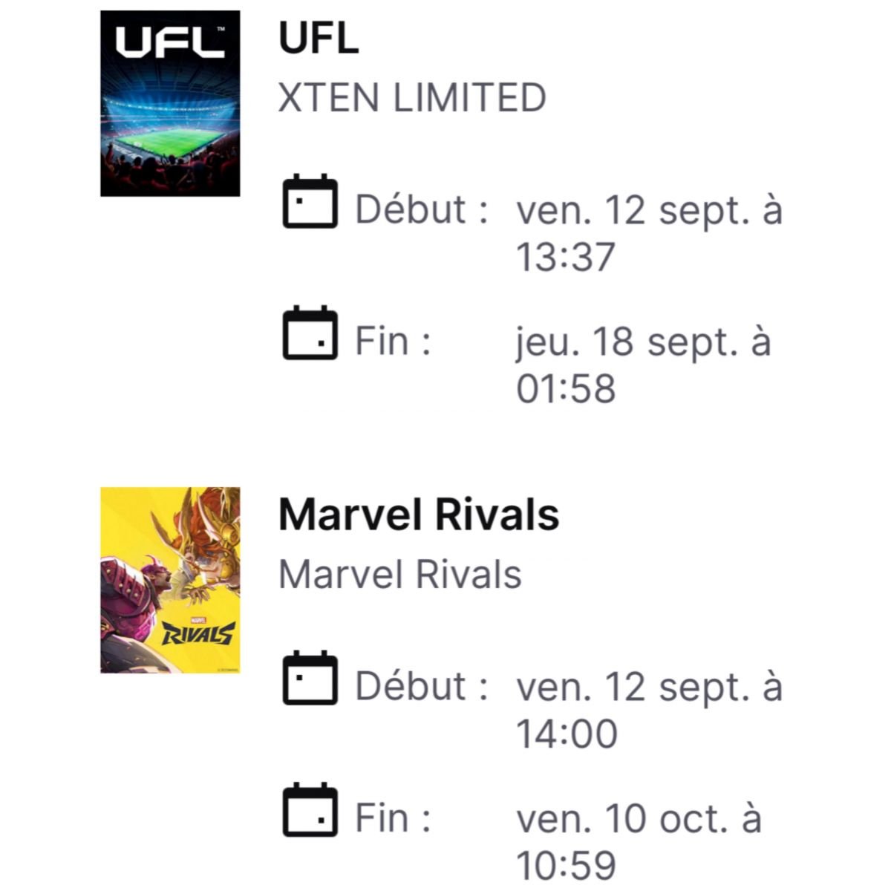891x891 pixels.
Task: Select the bold Marvel Rivals title
Action: [418, 514]
